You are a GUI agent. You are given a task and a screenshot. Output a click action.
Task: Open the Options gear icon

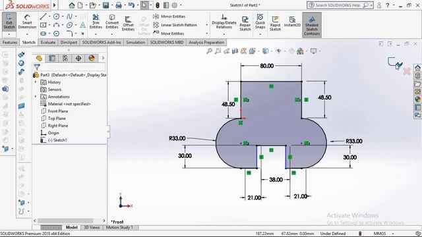[x=174, y=5]
